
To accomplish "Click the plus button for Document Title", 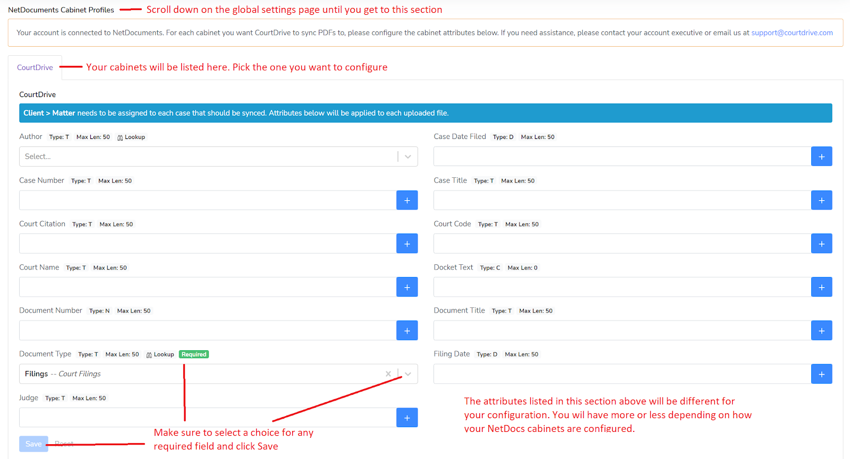I will coord(821,331).
